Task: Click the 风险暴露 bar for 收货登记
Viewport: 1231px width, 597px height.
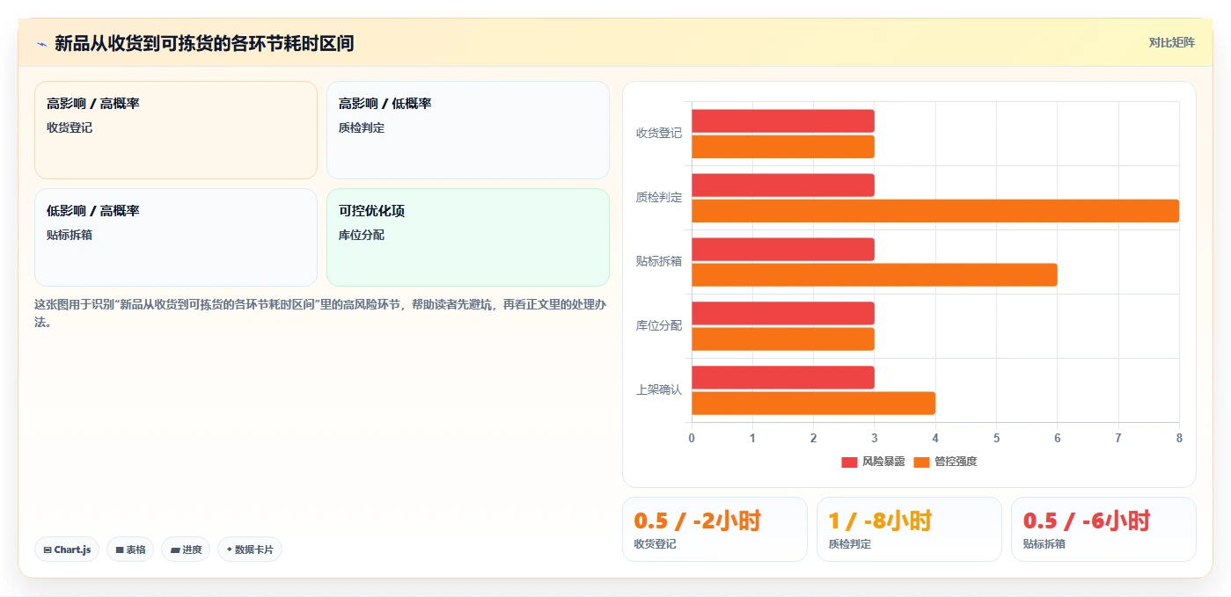Action: (x=783, y=120)
